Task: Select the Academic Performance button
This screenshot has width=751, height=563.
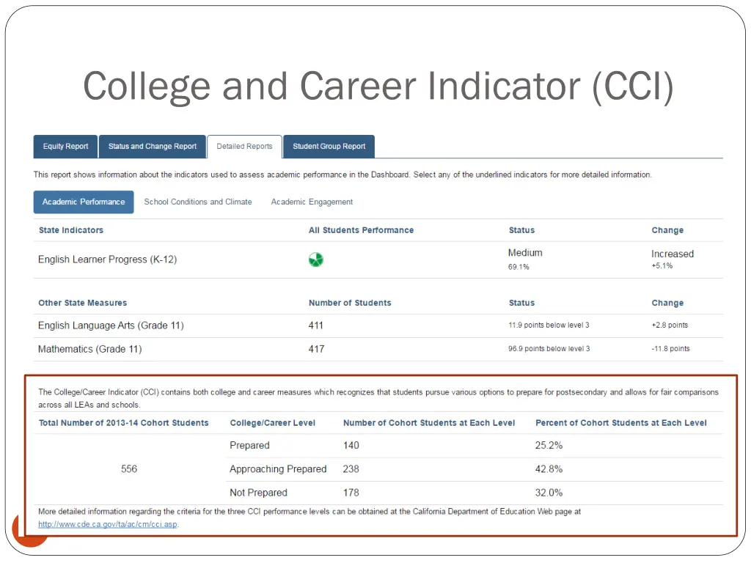Action: [x=84, y=202]
